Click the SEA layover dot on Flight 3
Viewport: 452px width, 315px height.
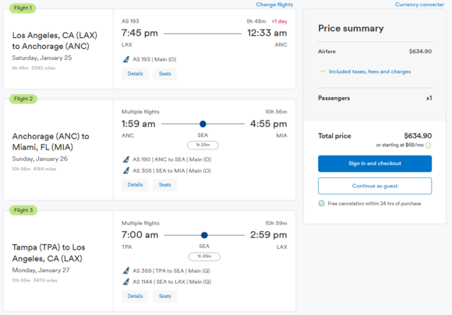click(x=204, y=235)
